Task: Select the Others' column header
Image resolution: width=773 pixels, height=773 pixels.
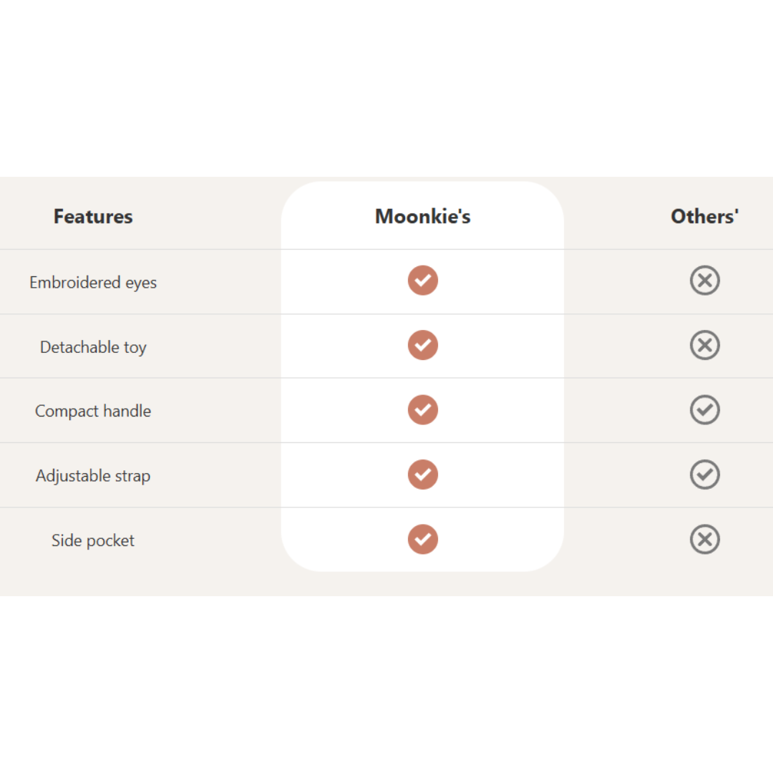Action: (704, 216)
